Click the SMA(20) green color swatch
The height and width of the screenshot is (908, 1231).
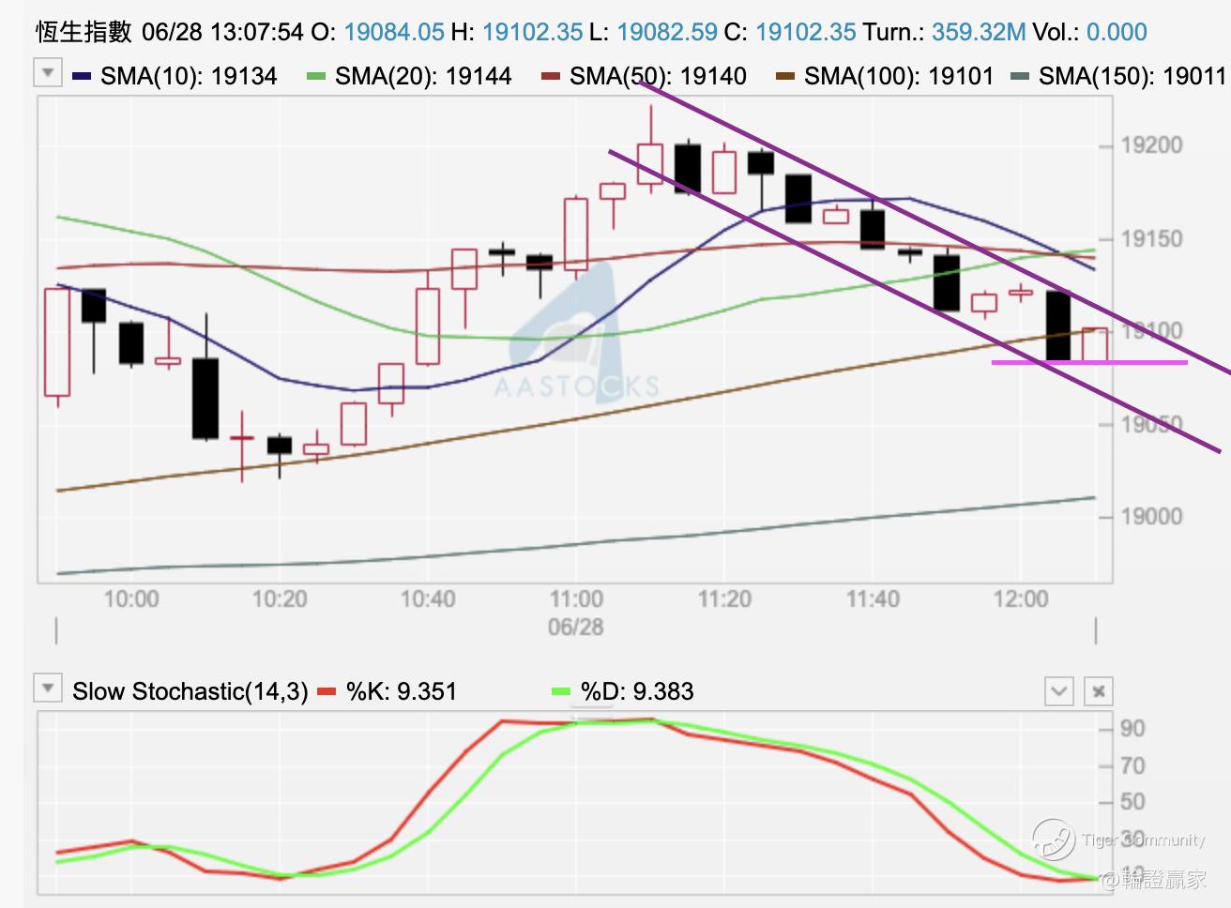(x=316, y=76)
